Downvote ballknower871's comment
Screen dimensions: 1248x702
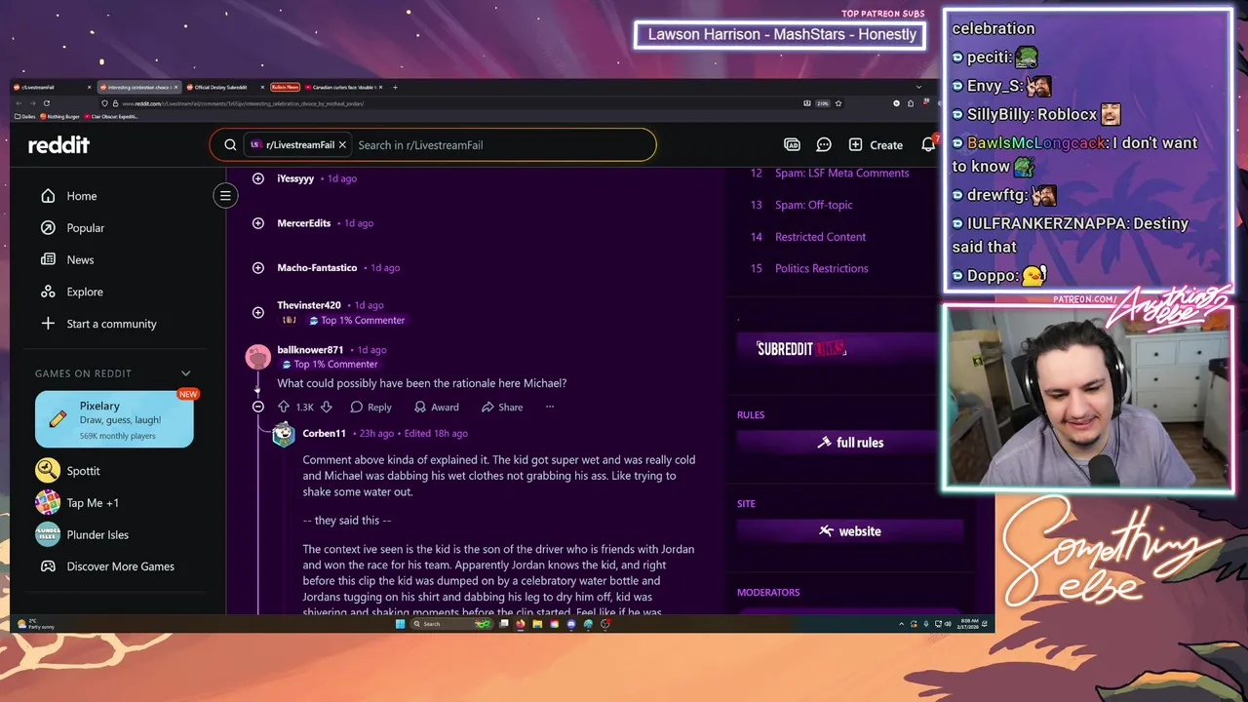327,407
